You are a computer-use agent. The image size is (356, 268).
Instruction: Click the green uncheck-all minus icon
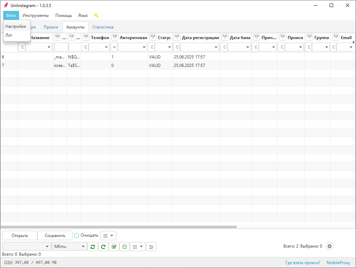tap(125, 247)
